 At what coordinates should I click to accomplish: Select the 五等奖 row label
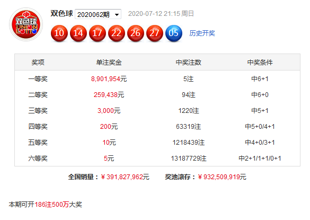(x=38, y=142)
